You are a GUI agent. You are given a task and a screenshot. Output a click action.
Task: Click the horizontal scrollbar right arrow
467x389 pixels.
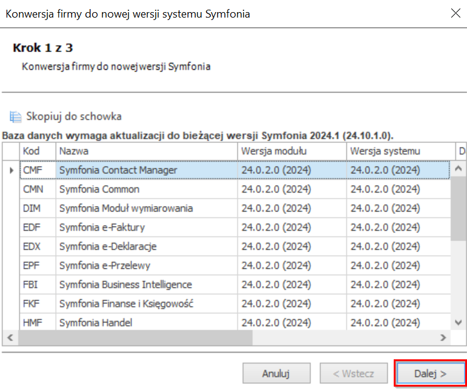[443, 337]
